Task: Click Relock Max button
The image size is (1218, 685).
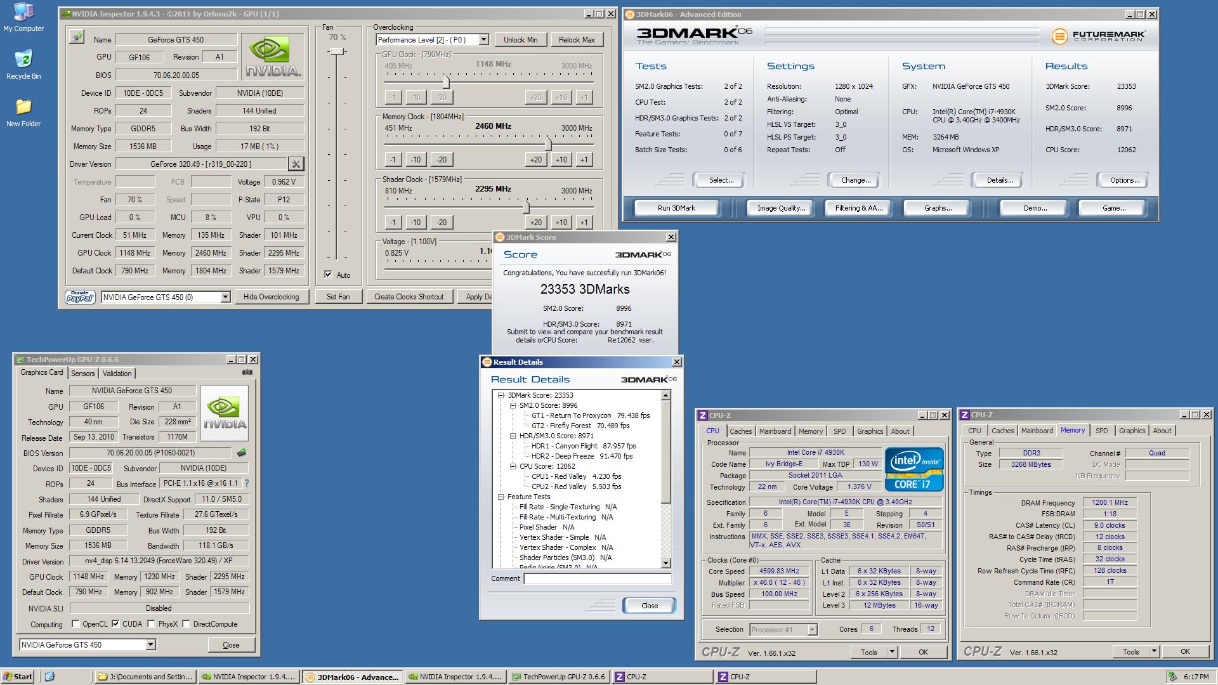Action: click(577, 40)
